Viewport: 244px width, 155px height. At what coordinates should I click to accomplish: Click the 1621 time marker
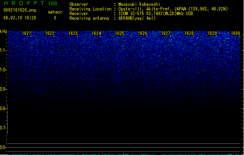coord(26,33)
